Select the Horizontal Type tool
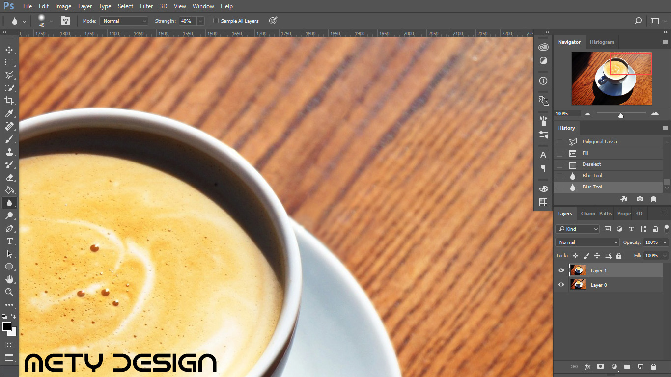The image size is (671, 377). 9,241
